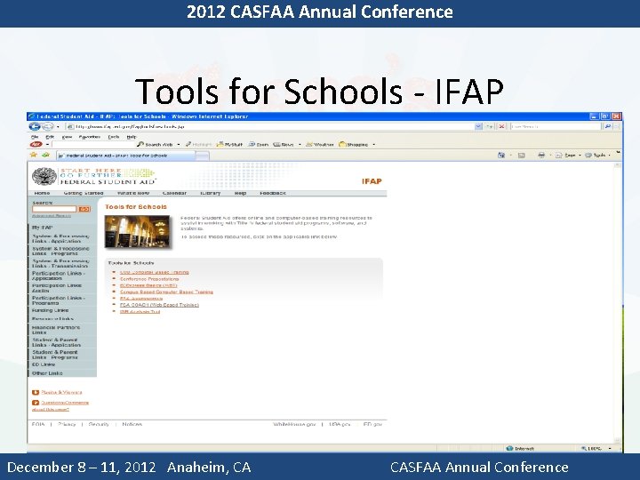
Task: Click the Live Search input box
Action: pyautogui.click(x=556, y=126)
